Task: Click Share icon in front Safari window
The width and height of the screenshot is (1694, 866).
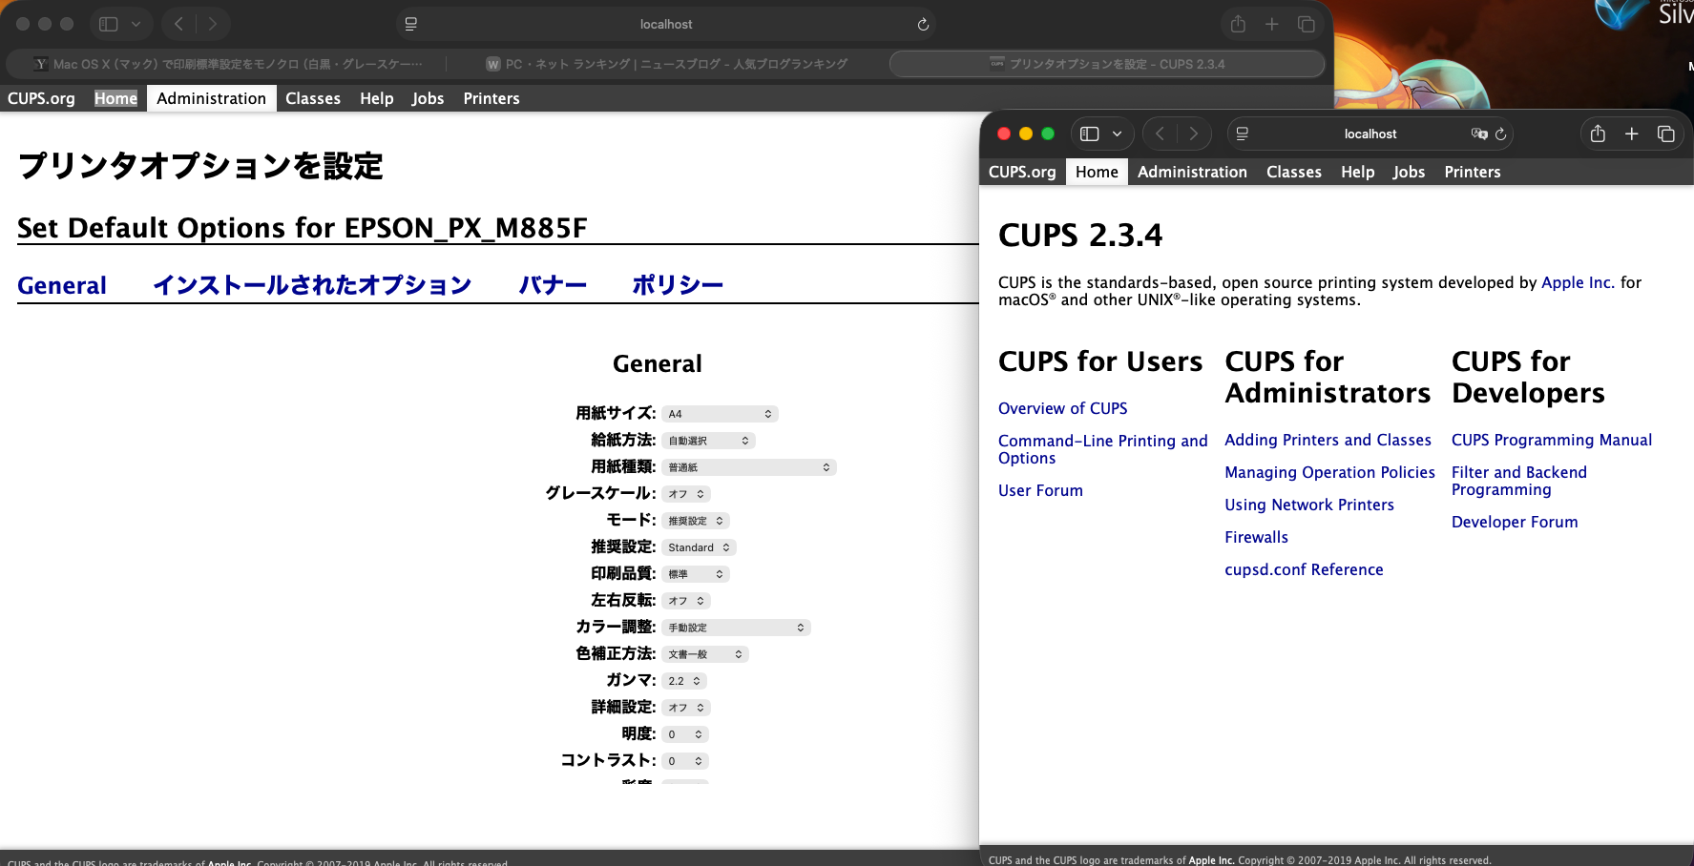Action: pyautogui.click(x=1598, y=134)
